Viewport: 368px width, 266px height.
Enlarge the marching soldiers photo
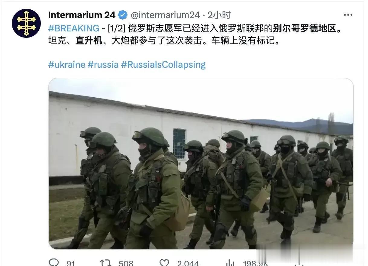[201, 164]
